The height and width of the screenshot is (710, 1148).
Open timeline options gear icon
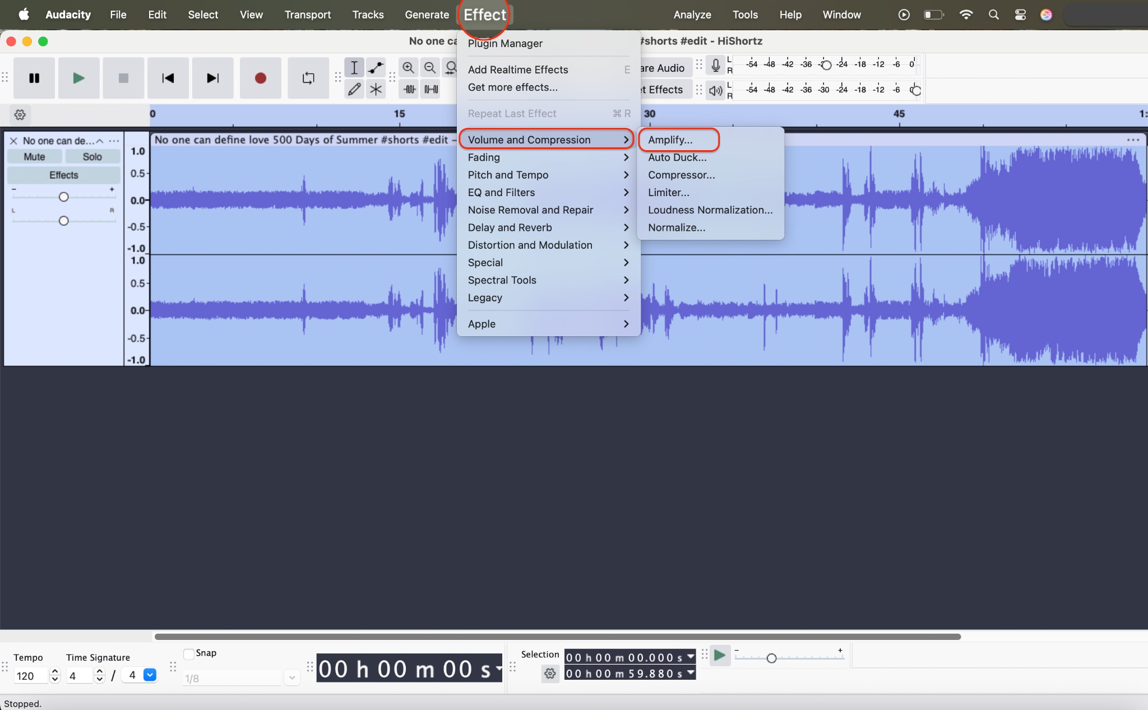coord(20,115)
